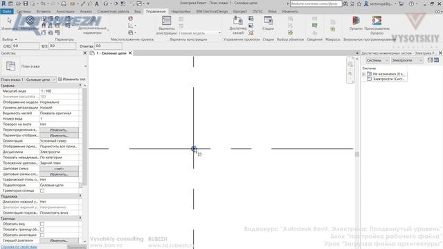Launch the Dynamo Player (Проигрыватель Dynamo)
The width and height of the screenshot is (443, 249).
[x=377, y=25]
